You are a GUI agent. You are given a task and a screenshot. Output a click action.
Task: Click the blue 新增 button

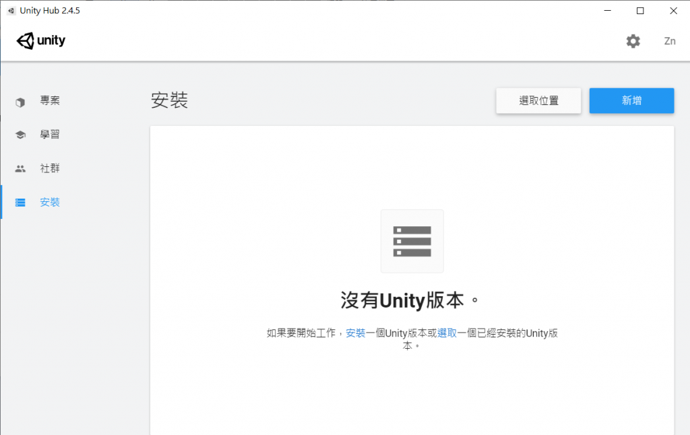[631, 101]
